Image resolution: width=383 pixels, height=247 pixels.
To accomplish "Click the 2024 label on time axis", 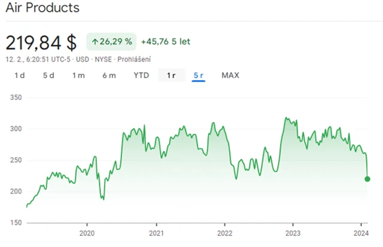I will (x=361, y=233).
